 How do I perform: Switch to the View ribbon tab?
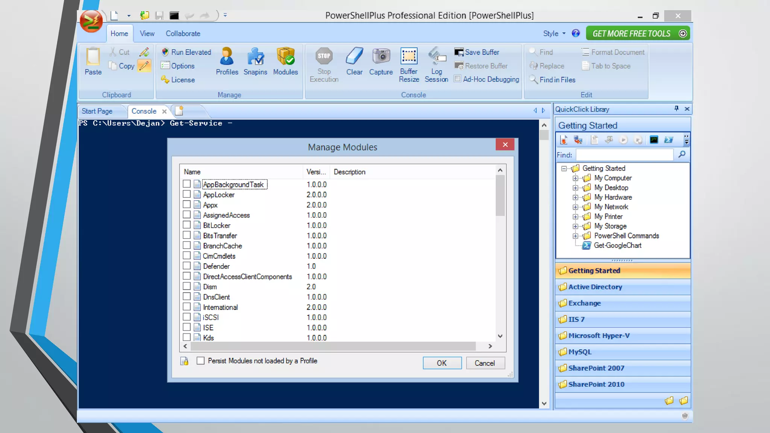[147, 33]
